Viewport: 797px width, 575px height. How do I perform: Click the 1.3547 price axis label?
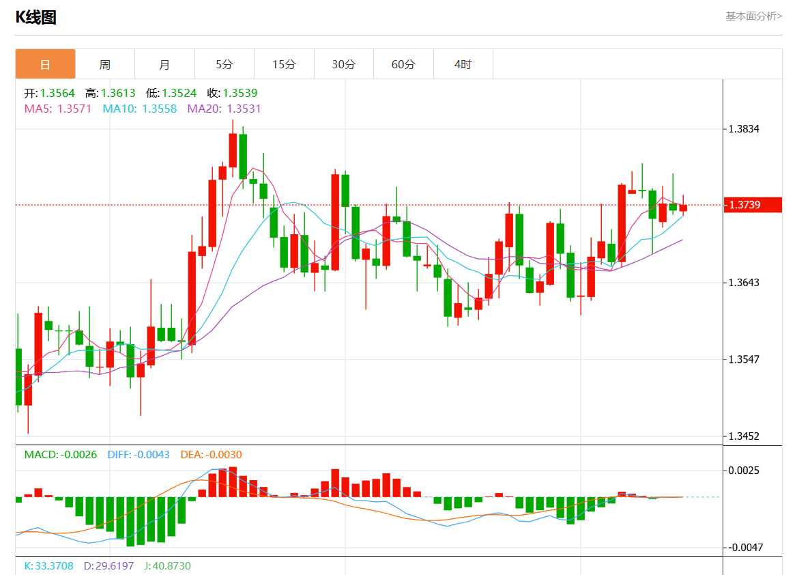click(744, 359)
